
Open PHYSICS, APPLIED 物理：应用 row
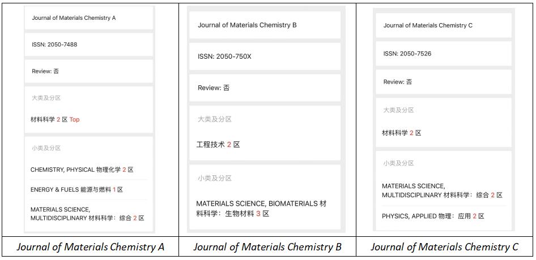(x=444, y=216)
